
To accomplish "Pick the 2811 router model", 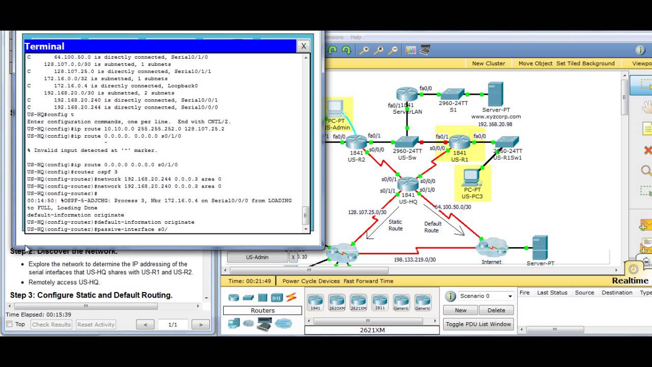I will (x=379, y=302).
